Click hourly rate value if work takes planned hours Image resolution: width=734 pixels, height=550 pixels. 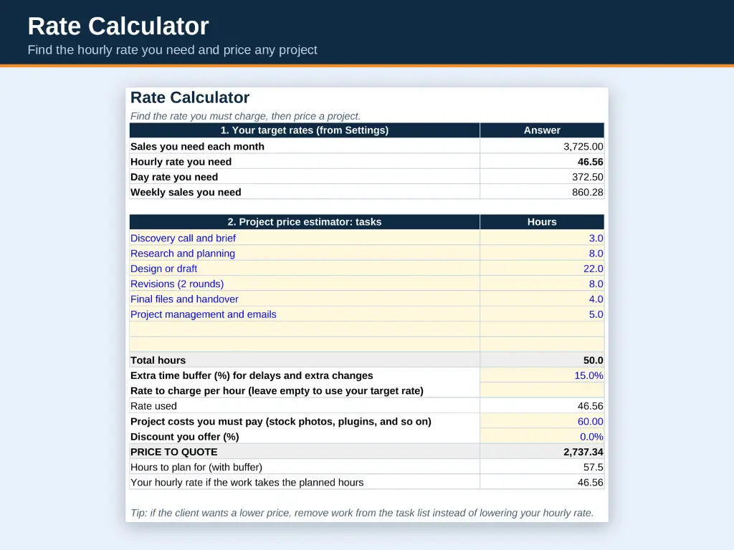(590, 482)
